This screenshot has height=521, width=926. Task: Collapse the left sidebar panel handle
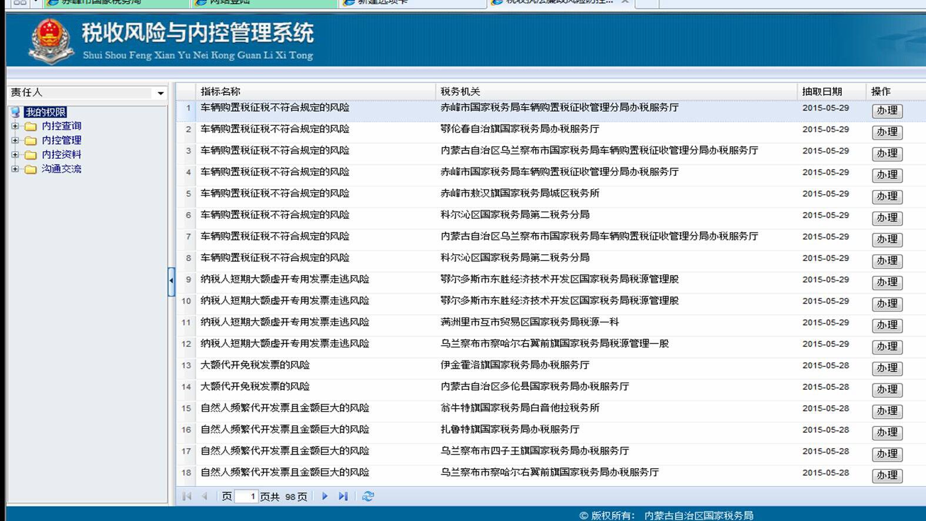point(171,281)
